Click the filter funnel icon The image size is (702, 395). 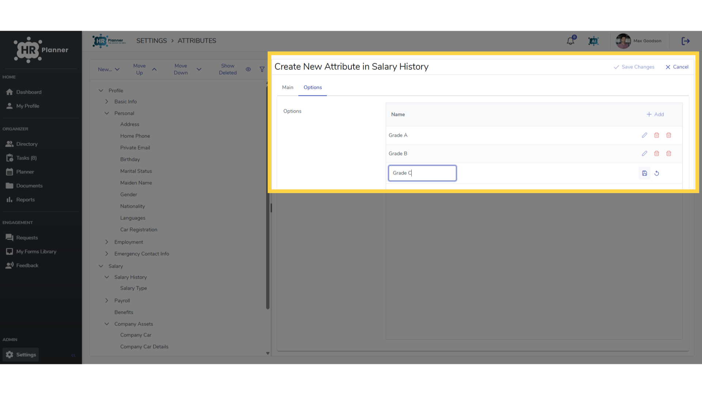click(262, 69)
